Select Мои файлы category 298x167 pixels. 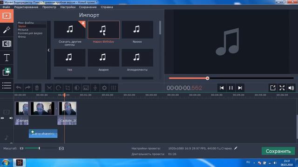[x=26, y=23]
